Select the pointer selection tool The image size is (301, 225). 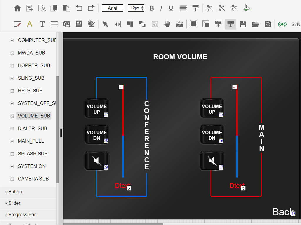coord(105,24)
